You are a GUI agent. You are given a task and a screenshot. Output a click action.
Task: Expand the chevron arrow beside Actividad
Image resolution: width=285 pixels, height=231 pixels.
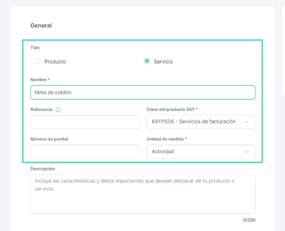point(247,152)
